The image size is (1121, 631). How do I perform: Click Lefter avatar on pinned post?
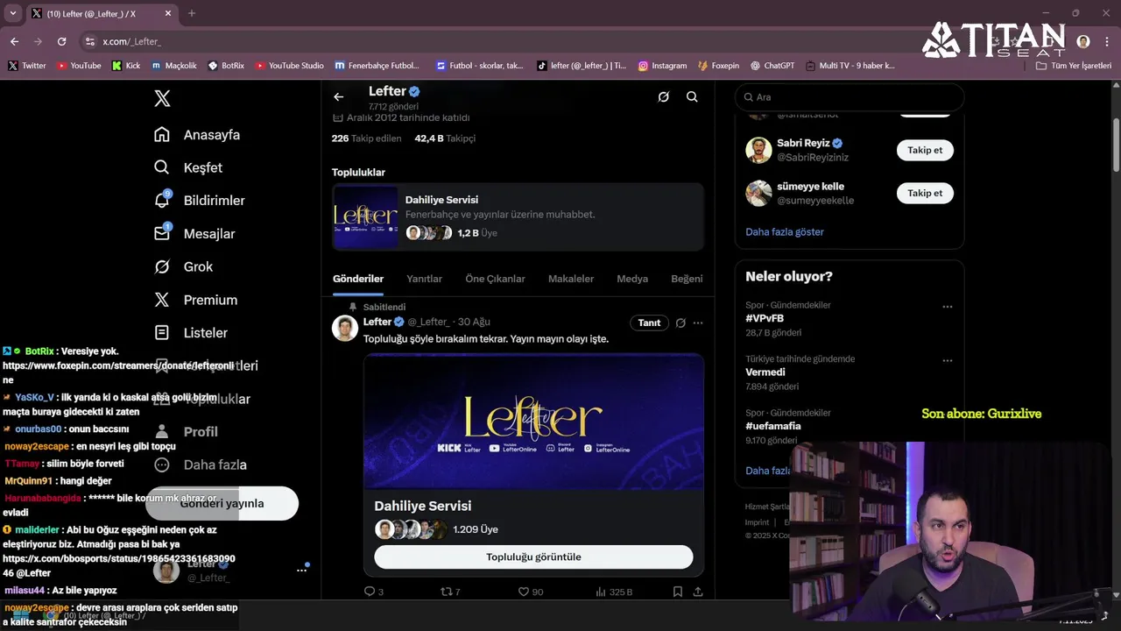(345, 328)
